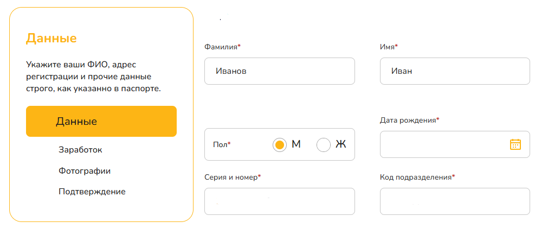Go to the Заработок step
Image resolution: width=535 pixels, height=241 pixels.
click(x=80, y=150)
